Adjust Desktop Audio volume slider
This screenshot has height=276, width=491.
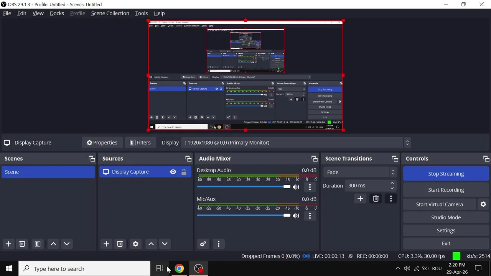[244, 187]
